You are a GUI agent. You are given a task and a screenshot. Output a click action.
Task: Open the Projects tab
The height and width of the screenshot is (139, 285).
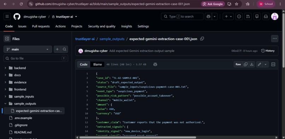77,26
